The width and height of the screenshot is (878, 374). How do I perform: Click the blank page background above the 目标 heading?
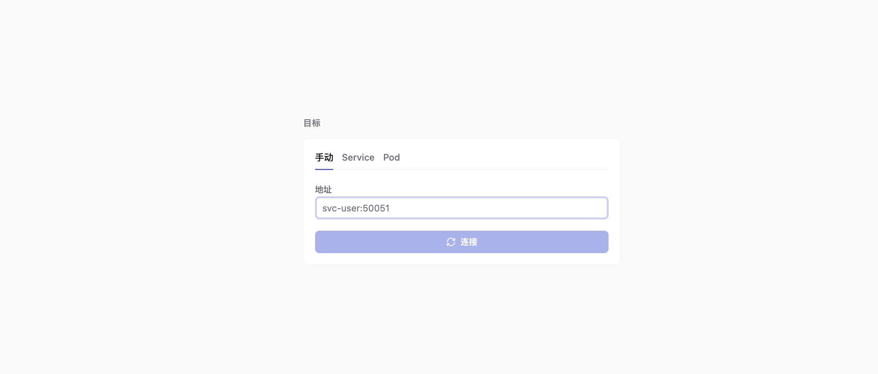(462, 59)
